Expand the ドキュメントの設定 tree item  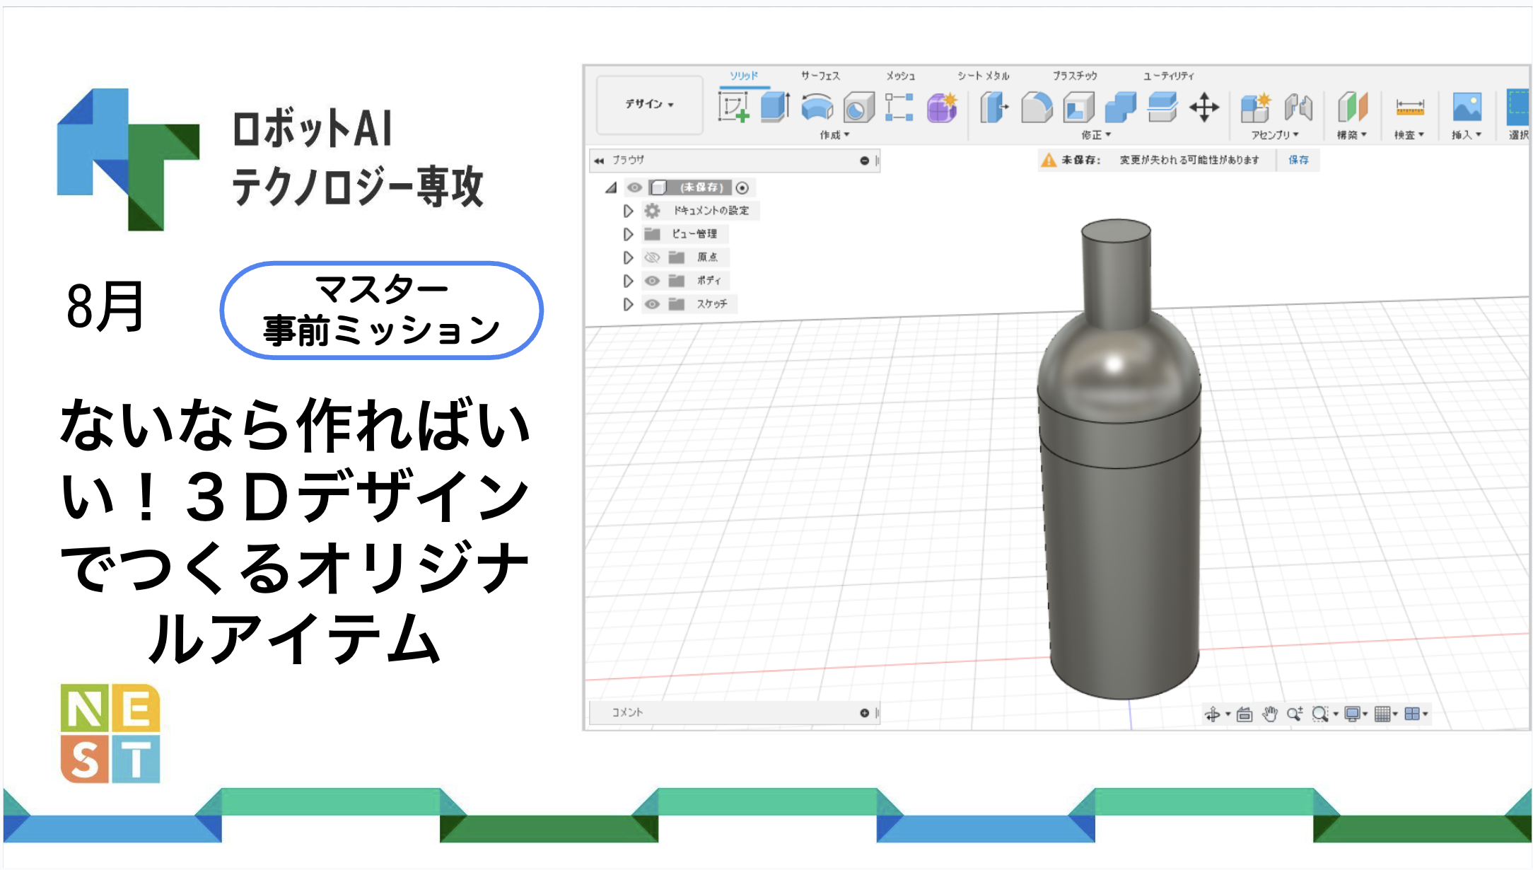(x=629, y=211)
